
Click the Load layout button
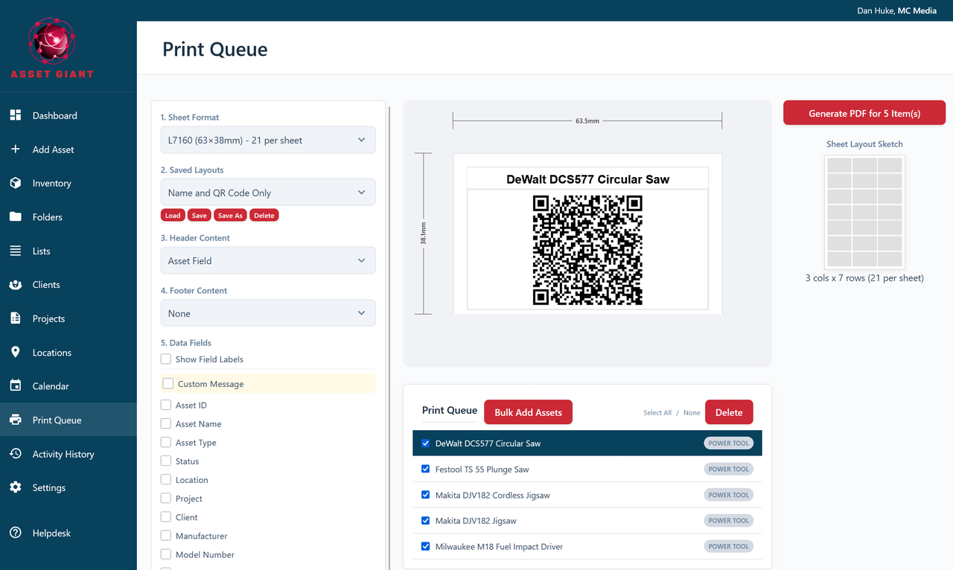tap(173, 215)
